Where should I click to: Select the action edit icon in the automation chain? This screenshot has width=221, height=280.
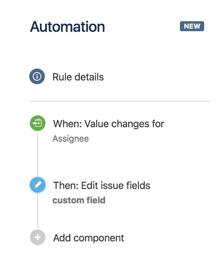pos(37,186)
